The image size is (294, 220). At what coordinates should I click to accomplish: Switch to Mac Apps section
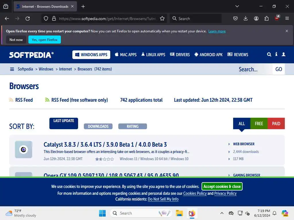(126, 55)
